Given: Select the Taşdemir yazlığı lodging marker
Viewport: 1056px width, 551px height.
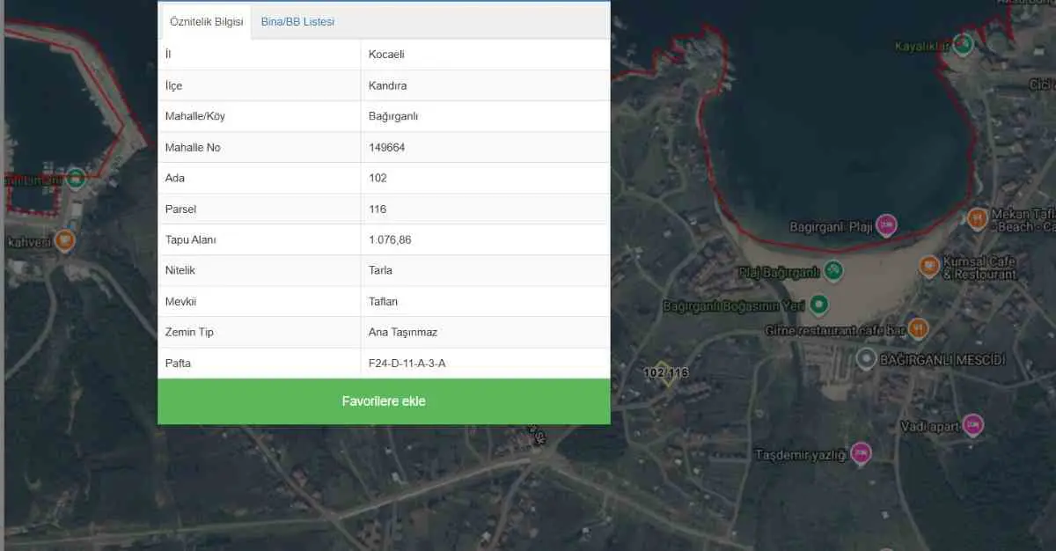Looking at the screenshot, I should pyautogui.click(x=861, y=452).
